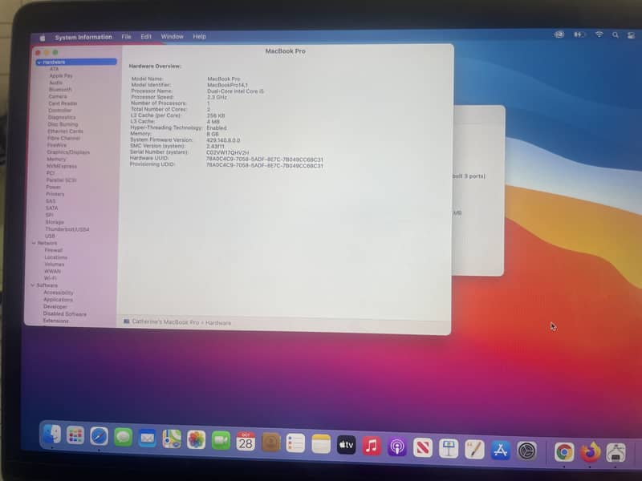The width and height of the screenshot is (642, 481).
Task: Launch Google Chrome from the Dock
Action: coord(564,452)
